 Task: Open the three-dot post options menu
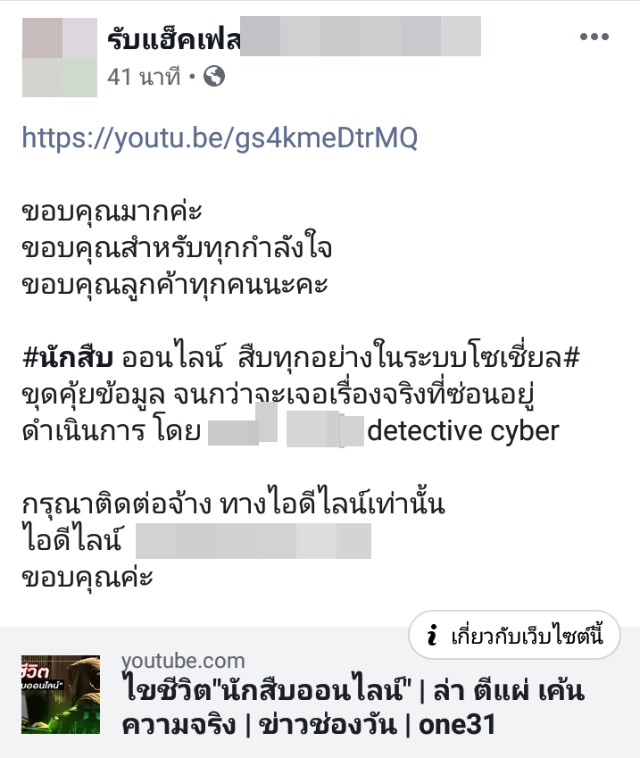[x=594, y=37]
